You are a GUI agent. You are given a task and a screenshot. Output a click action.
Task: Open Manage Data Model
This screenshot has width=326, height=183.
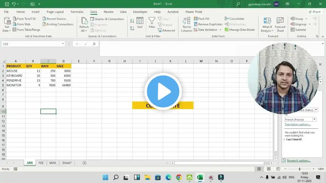(x=240, y=30)
